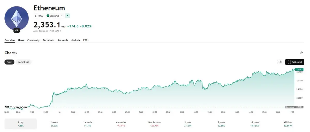310x132 pixels.
Task: Select the All time range
Action: click(x=288, y=124)
